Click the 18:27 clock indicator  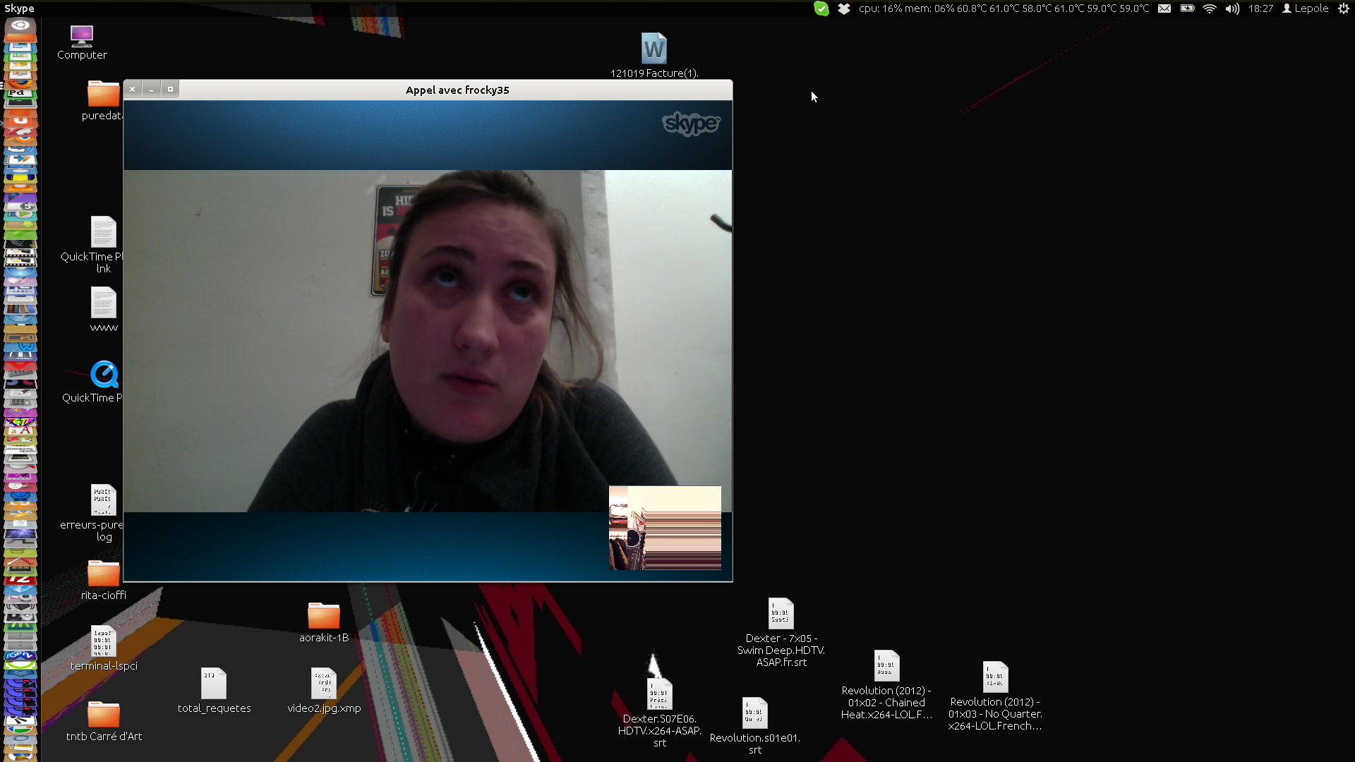point(1260,8)
